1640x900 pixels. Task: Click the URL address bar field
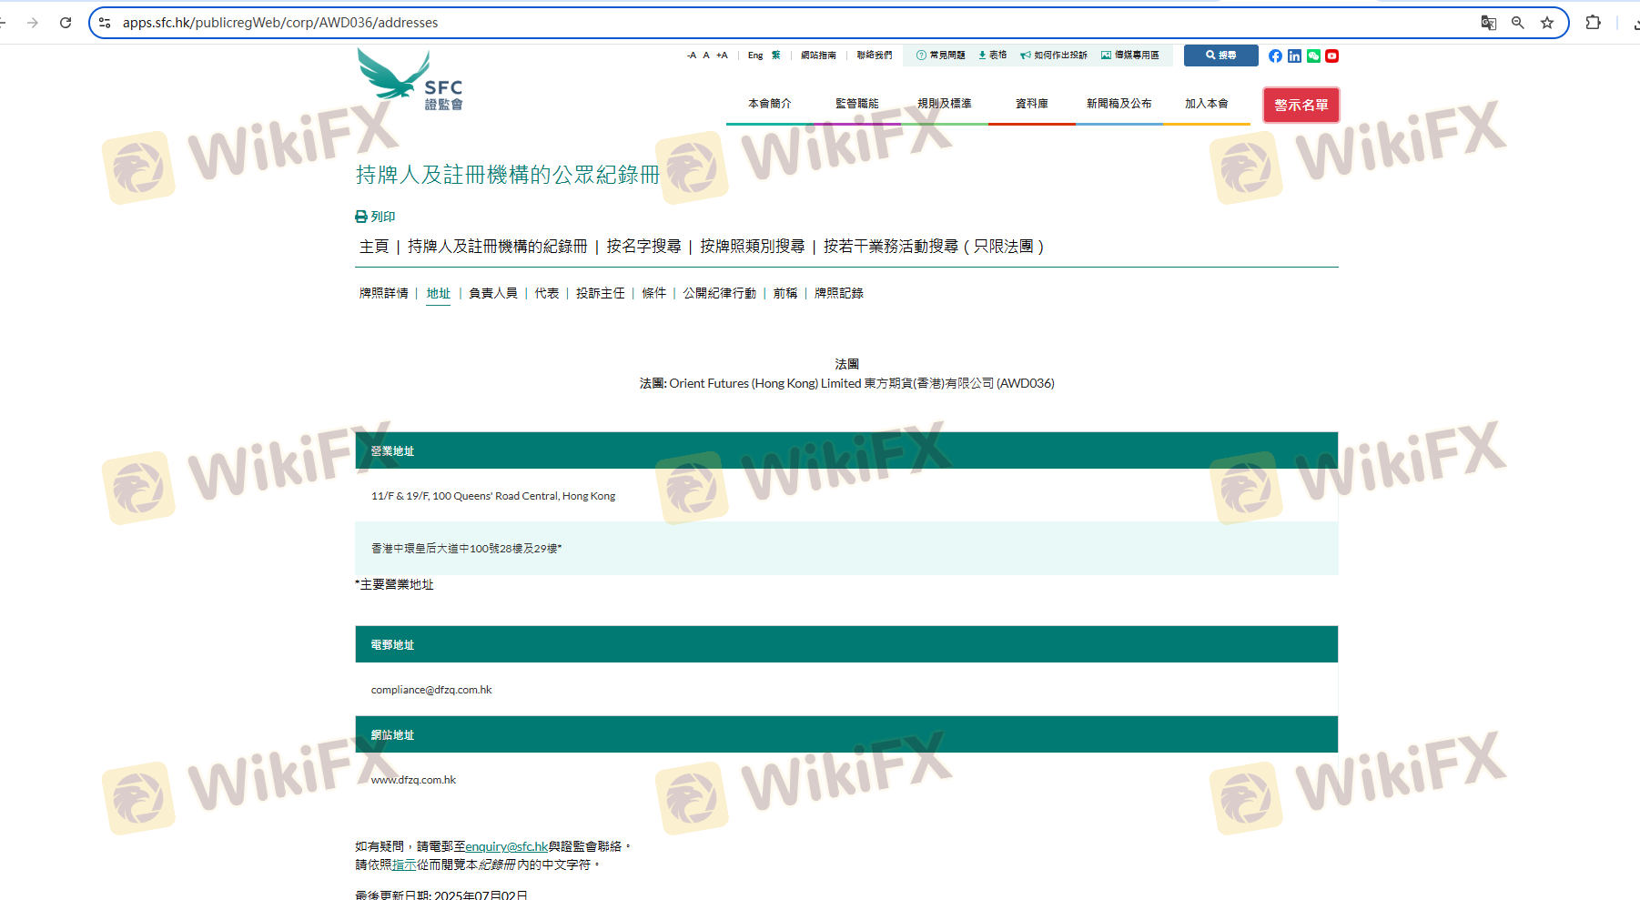[x=728, y=23]
